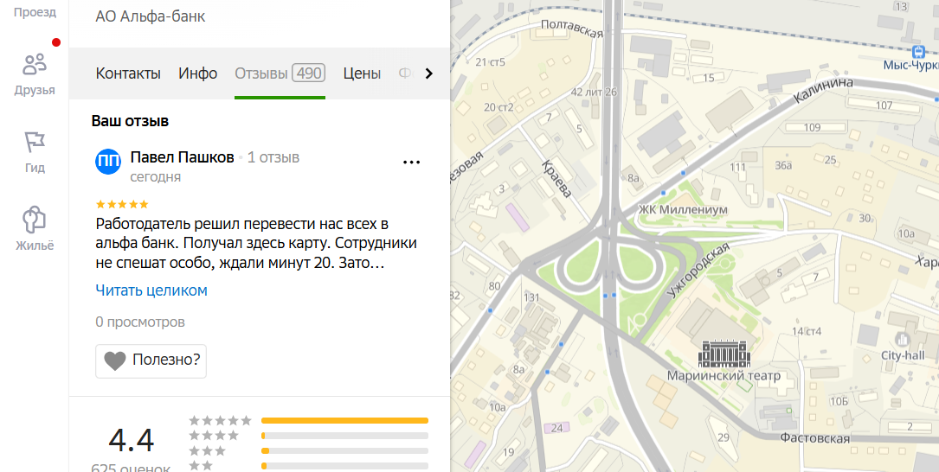The image size is (939, 472).
Task: Filter by the four-star rating bar
Action: [x=345, y=436]
